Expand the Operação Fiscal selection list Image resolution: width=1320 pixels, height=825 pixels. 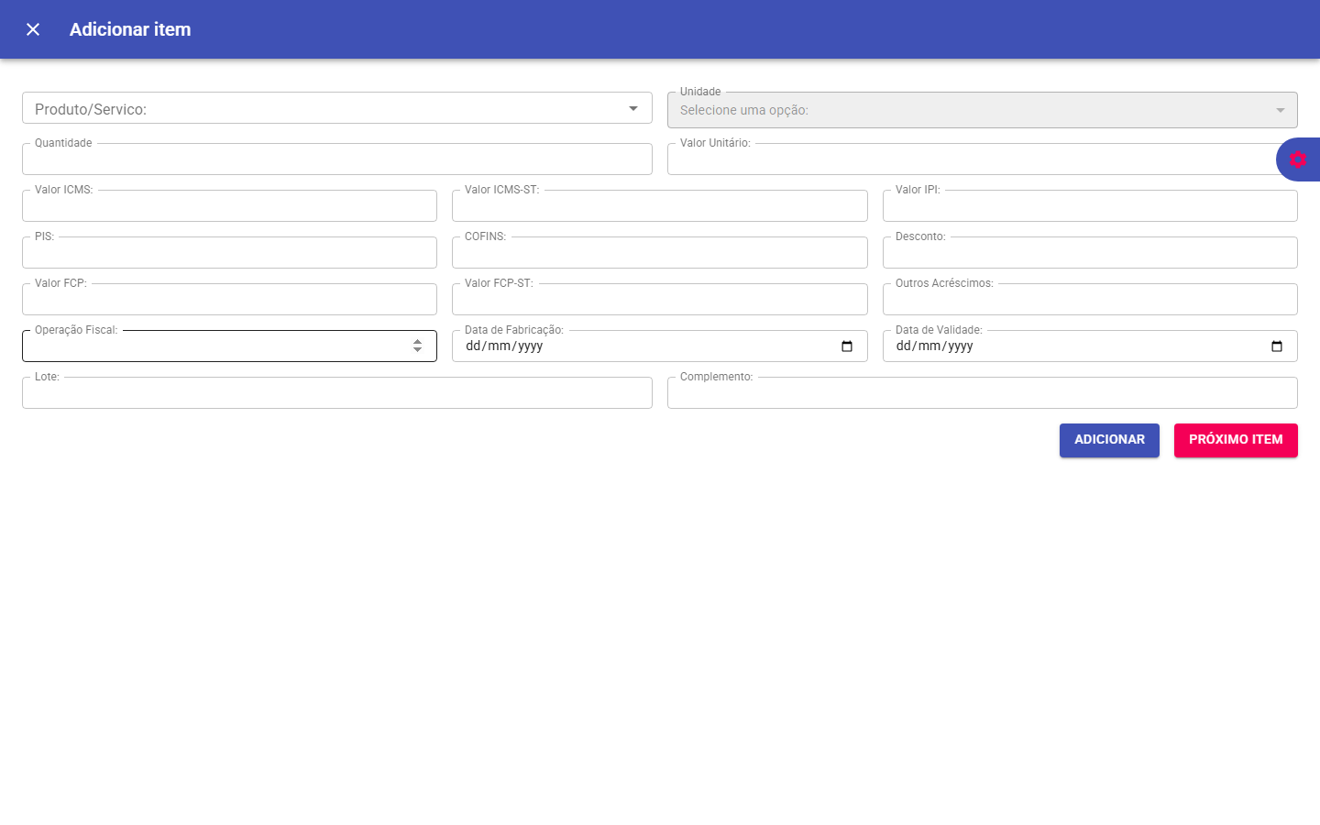click(x=229, y=346)
